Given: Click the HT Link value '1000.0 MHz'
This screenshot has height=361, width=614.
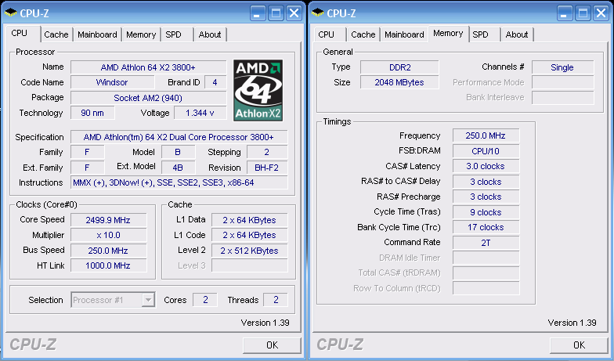Looking at the screenshot, I should tap(108, 265).
